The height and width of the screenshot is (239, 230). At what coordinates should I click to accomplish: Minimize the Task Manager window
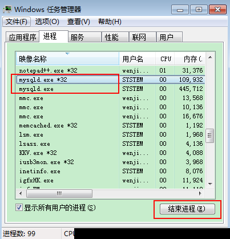coord(180,10)
